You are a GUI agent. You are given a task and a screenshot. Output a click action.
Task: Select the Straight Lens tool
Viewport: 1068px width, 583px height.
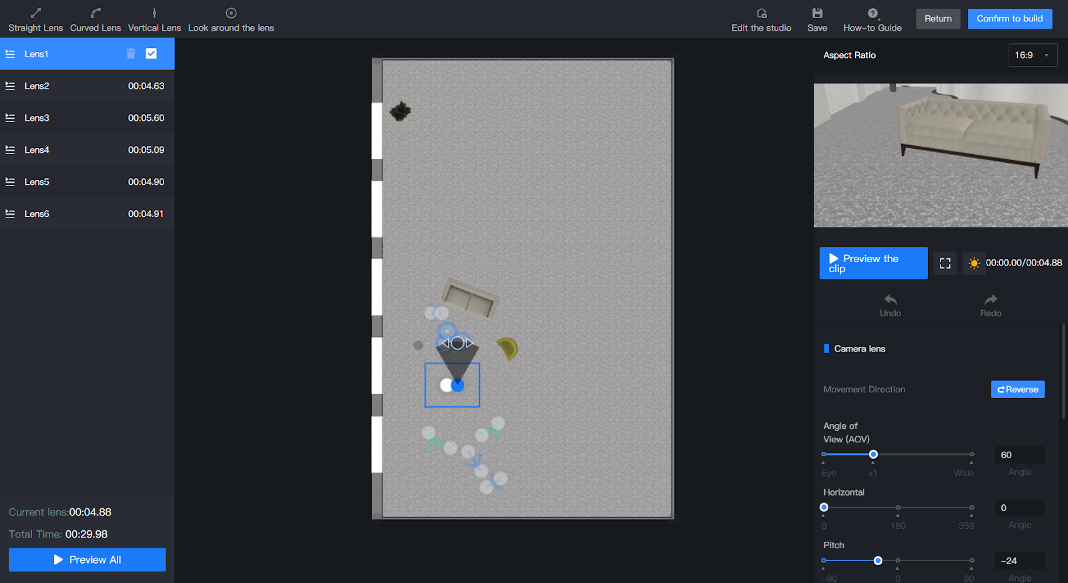(x=35, y=20)
